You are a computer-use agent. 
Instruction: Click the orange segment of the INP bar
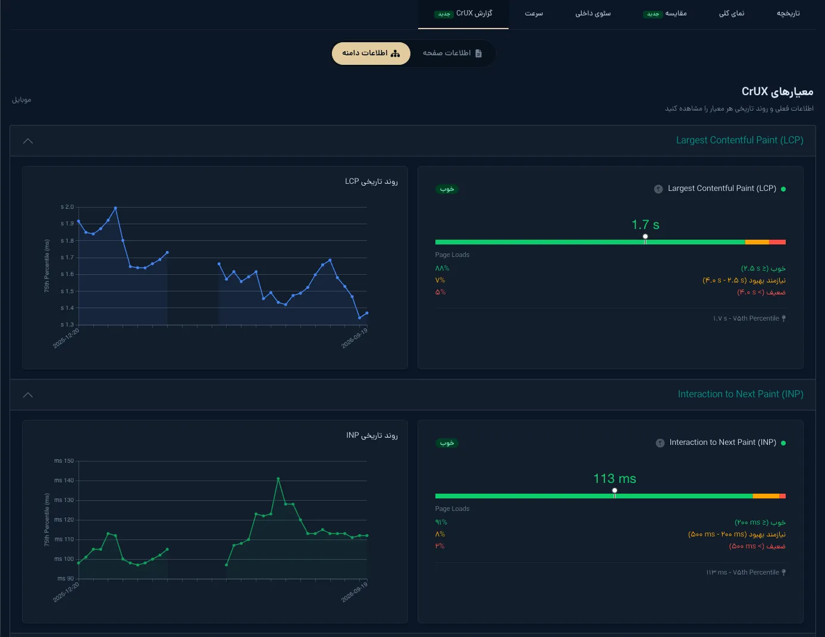[766, 496]
